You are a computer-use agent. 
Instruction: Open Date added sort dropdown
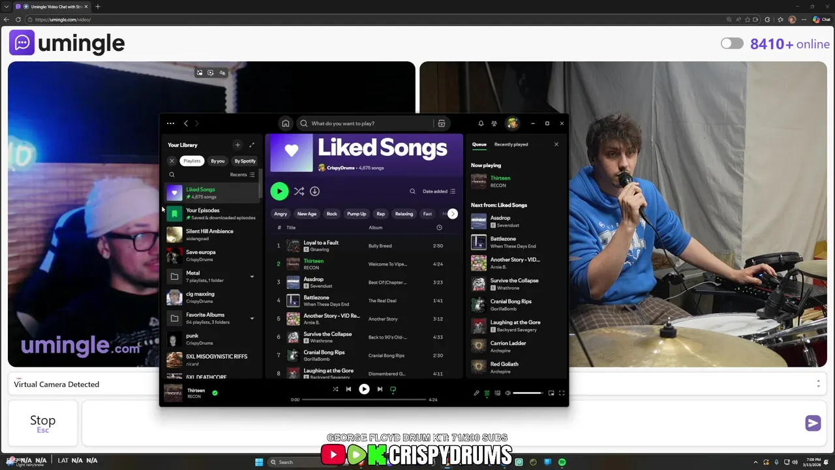coord(439,191)
